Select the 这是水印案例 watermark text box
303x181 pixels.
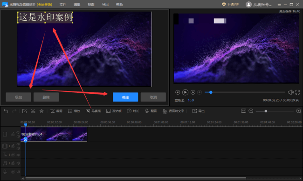[x=45, y=17]
